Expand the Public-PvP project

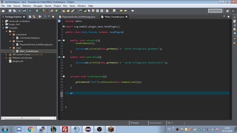pyautogui.click(x=3, y=25)
